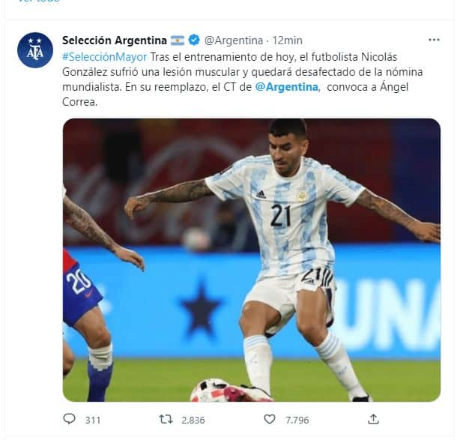Open the 12min timestamp link
Viewport: 466px width, 440px height.
(x=287, y=40)
